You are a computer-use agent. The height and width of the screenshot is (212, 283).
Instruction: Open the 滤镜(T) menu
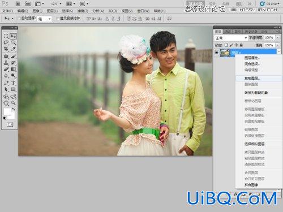click(x=83, y=11)
